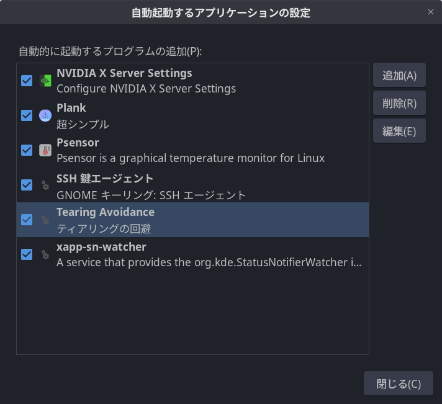Click the Psensor thermometer icon
The width and height of the screenshot is (442, 404).
coord(45,150)
